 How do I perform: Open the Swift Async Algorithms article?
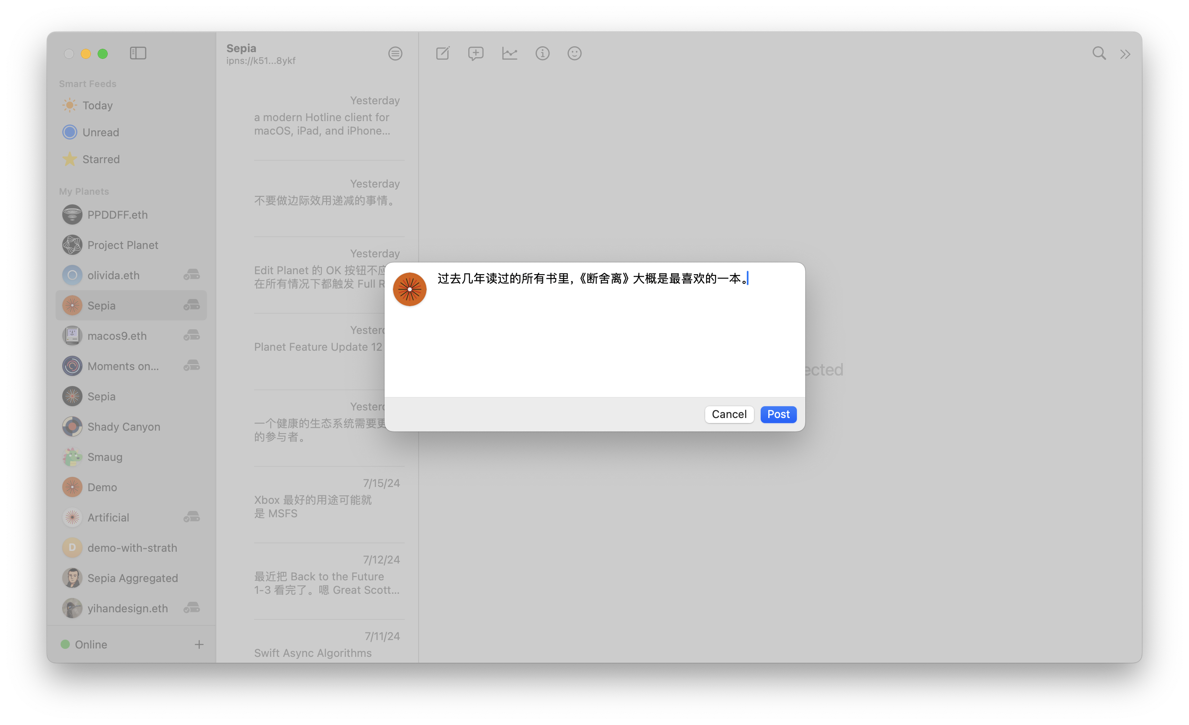coord(313,653)
